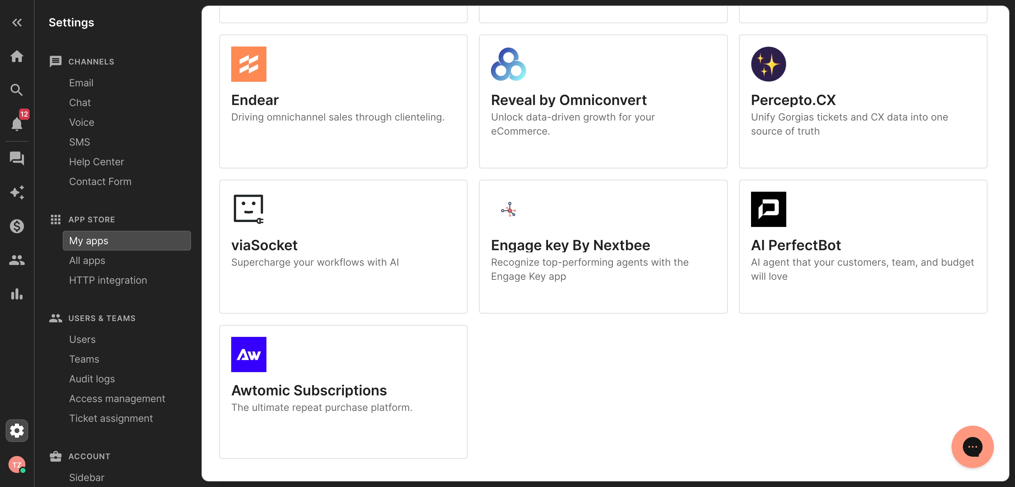
Task: Open the Home icon in the left rail
Action: tap(17, 56)
